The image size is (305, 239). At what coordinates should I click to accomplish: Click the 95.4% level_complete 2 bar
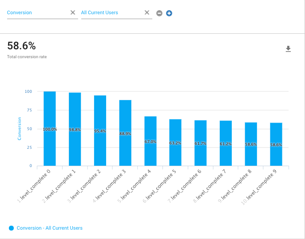pyautogui.click(x=100, y=131)
